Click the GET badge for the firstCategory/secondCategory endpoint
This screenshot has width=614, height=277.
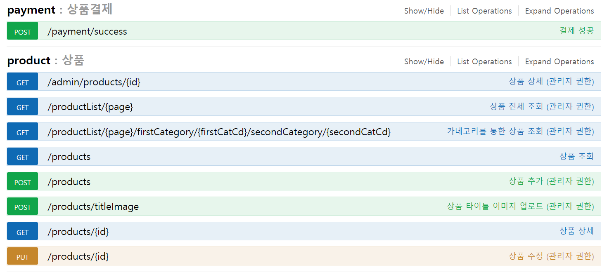[22, 132]
